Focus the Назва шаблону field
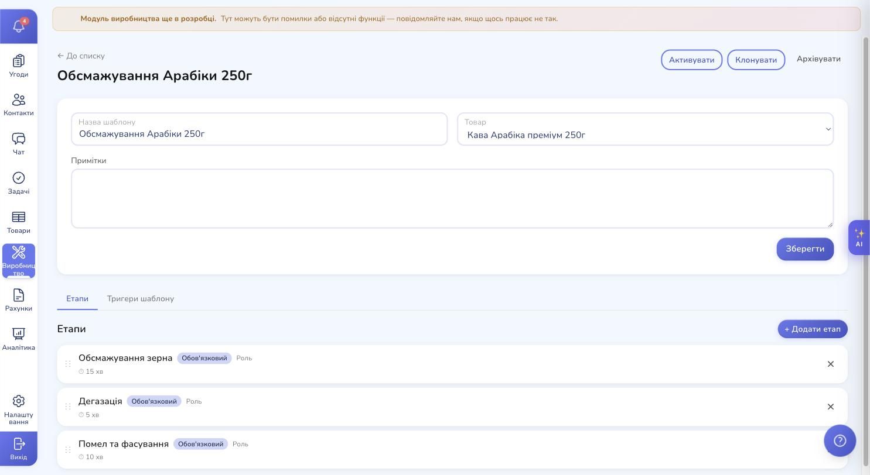The height and width of the screenshot is (475, 870). (x=259, y=129)
